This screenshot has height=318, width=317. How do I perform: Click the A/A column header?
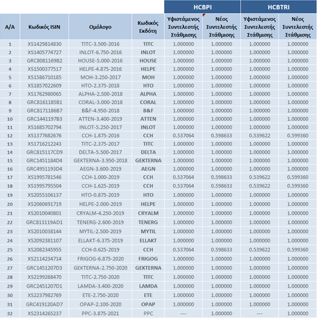10,27
